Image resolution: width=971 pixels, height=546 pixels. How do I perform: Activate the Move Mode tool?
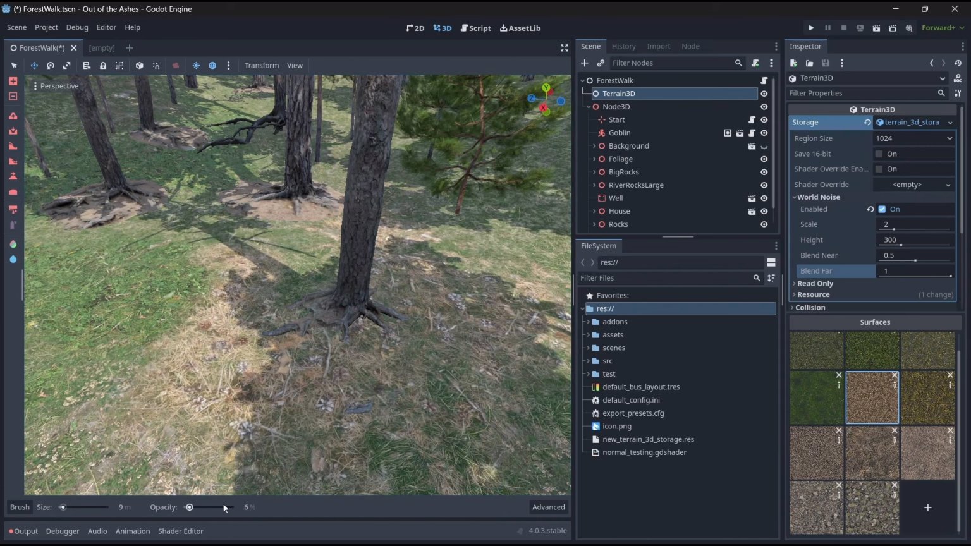(34, 66)
